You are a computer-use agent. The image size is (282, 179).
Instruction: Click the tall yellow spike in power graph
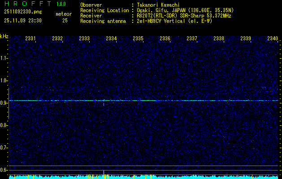point(104,175)
